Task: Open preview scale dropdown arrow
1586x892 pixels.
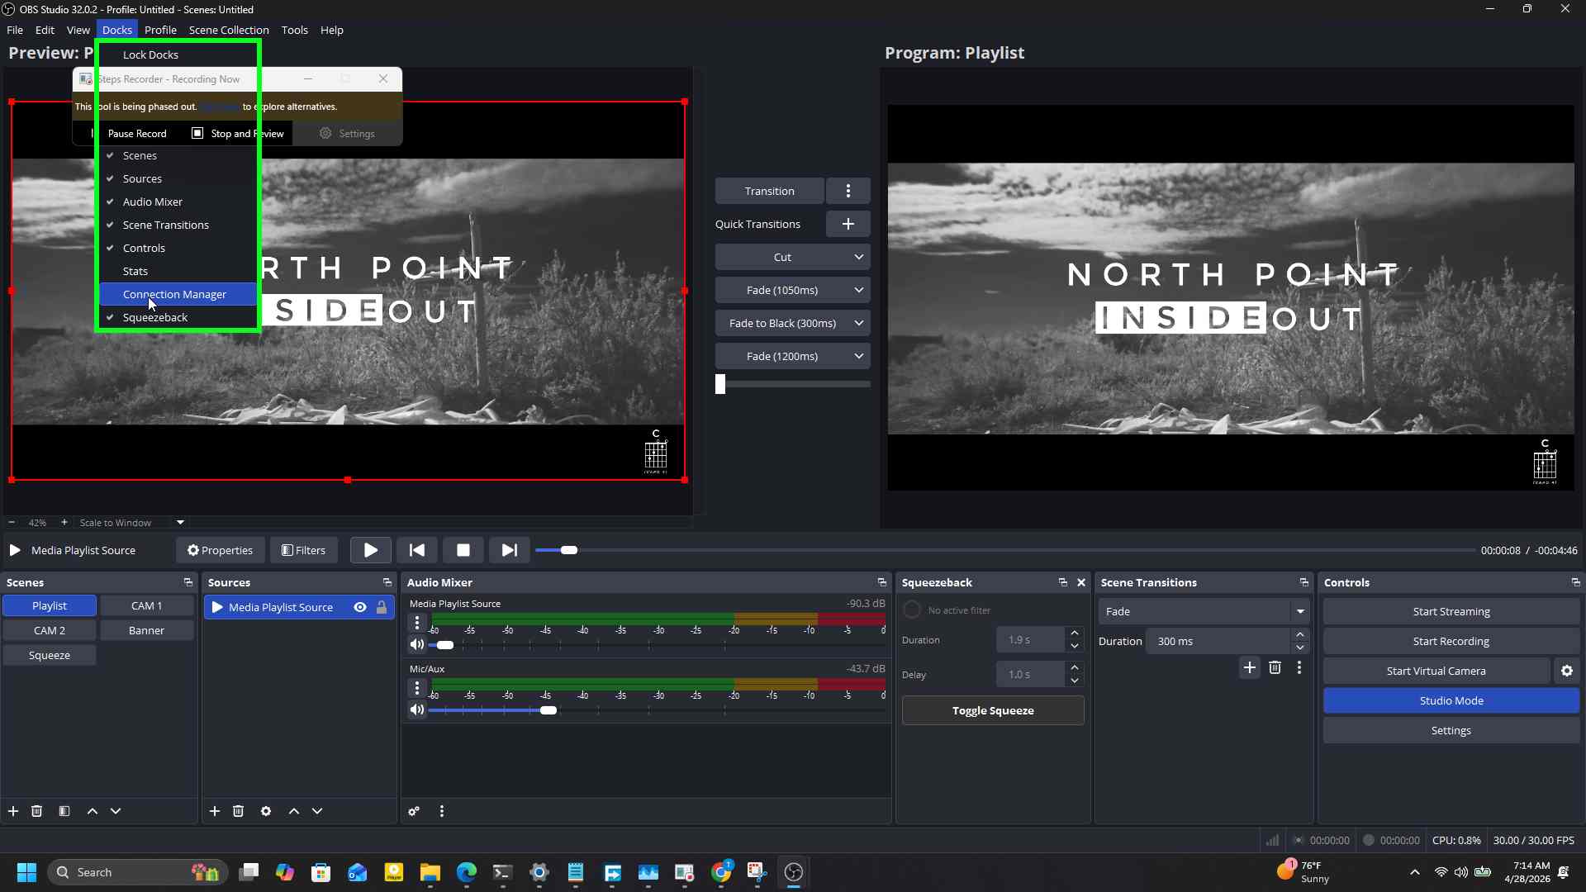Action: (180, 522)
